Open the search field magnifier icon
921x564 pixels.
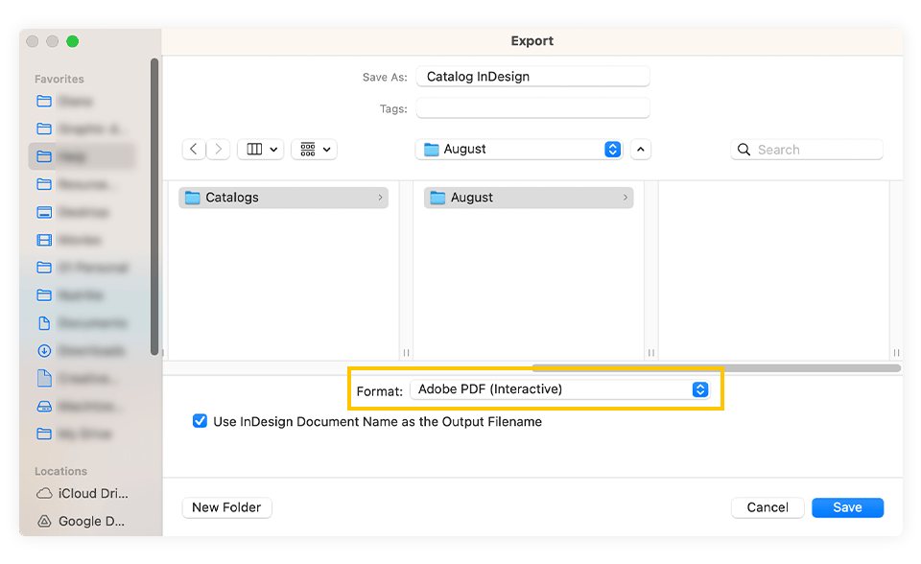click(744, 149)
